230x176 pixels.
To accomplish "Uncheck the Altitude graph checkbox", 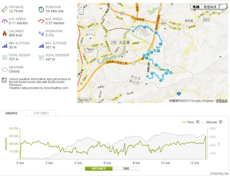I will click(x=221, y=122).
